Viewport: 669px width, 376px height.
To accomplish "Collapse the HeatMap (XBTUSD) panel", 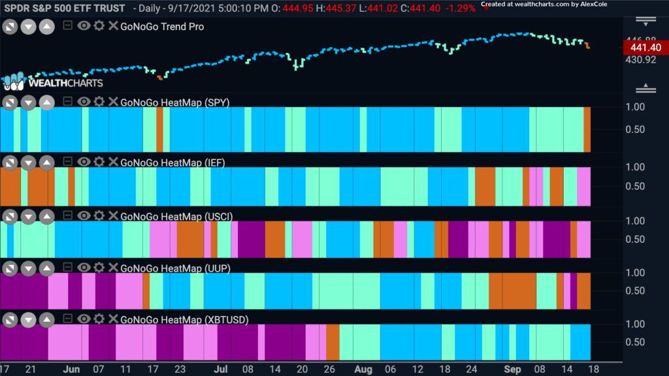I will (x=67, y=319).
